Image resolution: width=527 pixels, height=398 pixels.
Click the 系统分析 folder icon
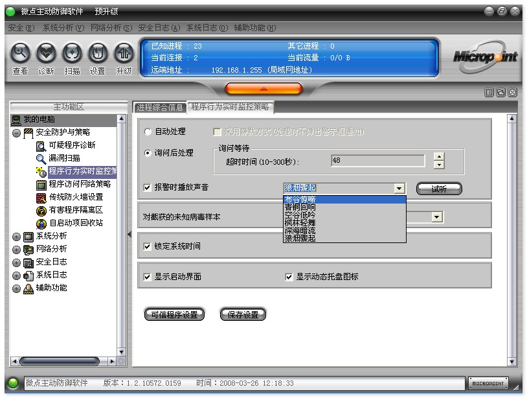pyautogui.click(x=28, y=237)
